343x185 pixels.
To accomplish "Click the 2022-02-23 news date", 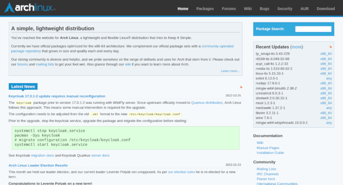I will [x=233, y=164].
